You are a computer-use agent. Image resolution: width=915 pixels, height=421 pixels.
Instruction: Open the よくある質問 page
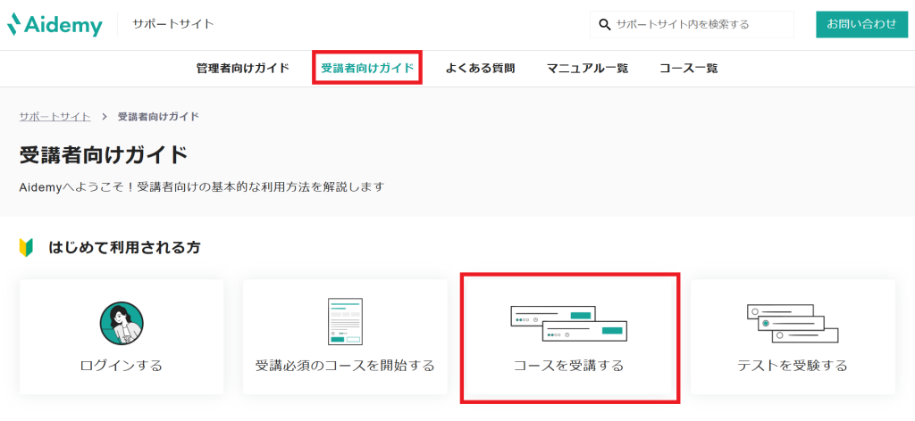[481, 69]
